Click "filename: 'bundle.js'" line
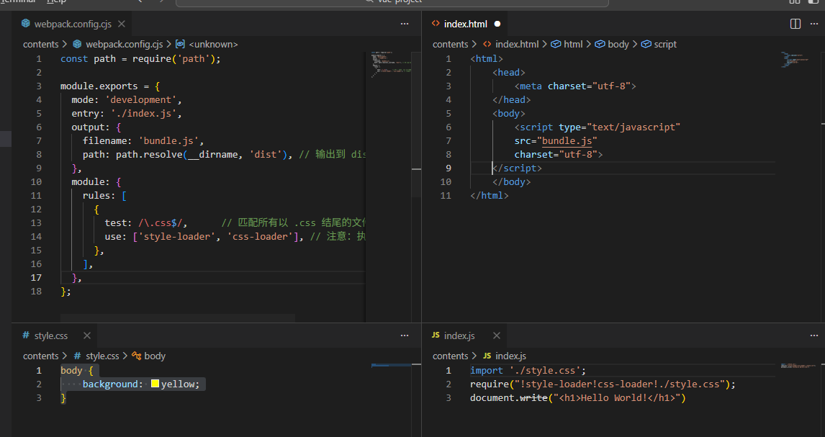This screenshot has height=437, width=825. [143, 141]
